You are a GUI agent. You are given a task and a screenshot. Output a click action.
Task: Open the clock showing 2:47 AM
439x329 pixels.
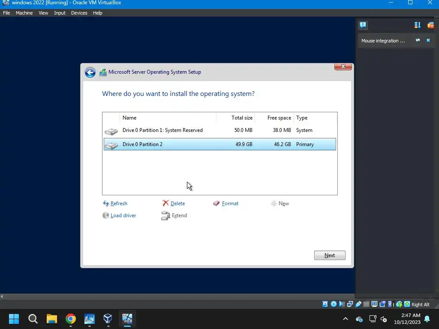[x=407, y=319]
